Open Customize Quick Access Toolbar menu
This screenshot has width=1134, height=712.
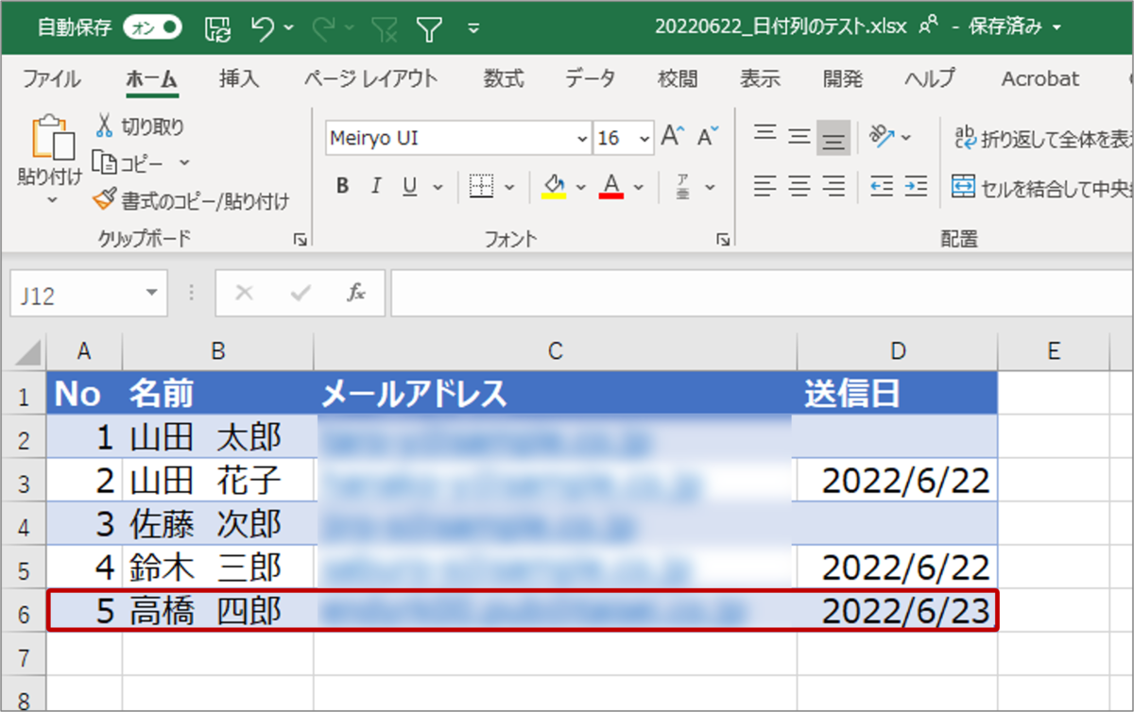point(473,29)
